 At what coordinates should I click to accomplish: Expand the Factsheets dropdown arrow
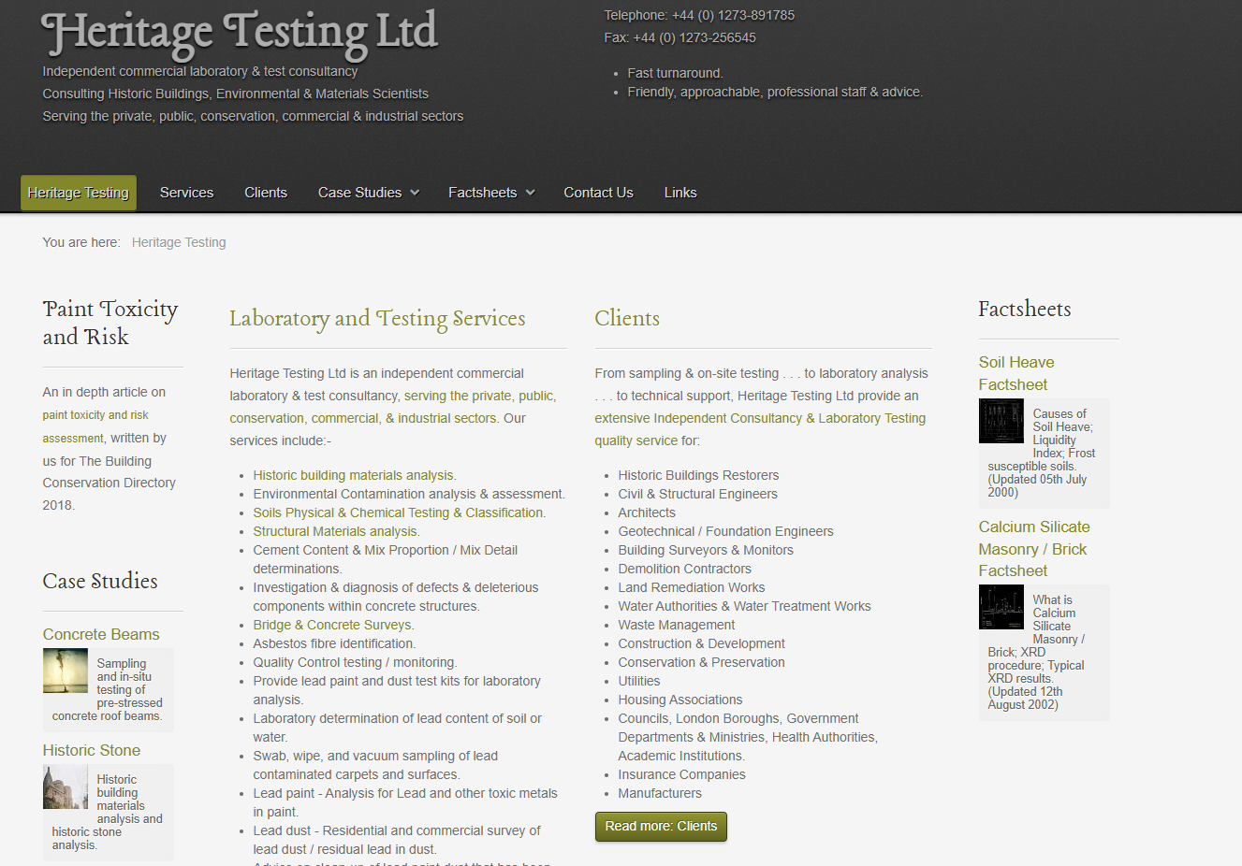[x=531, y=193]
